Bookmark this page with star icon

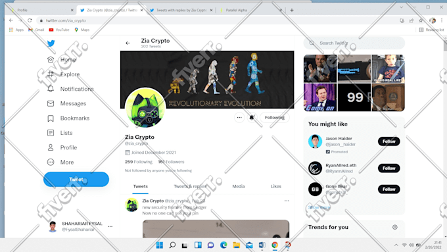pos(421,20)
